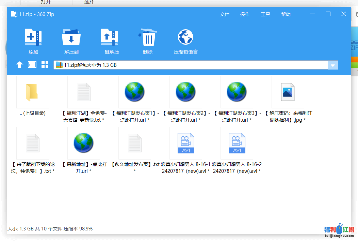Select the 最新地址 .url shortcut file
This screenshot has height=241, width=358.
click(x=84, y=143)
